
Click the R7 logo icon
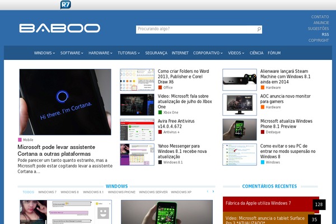[66, 4]
